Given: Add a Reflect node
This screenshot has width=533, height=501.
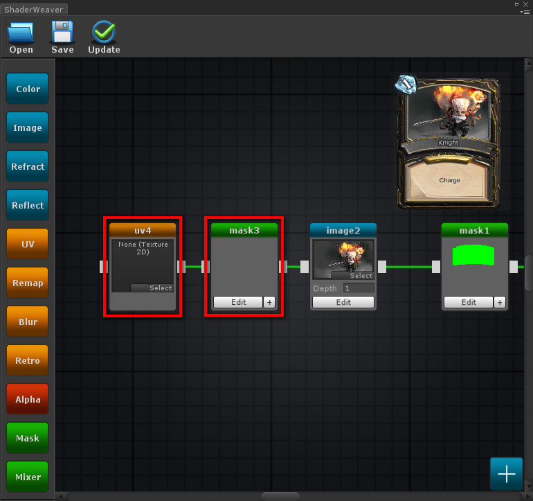Looking at the screenshot, I should tap(28, 205).
